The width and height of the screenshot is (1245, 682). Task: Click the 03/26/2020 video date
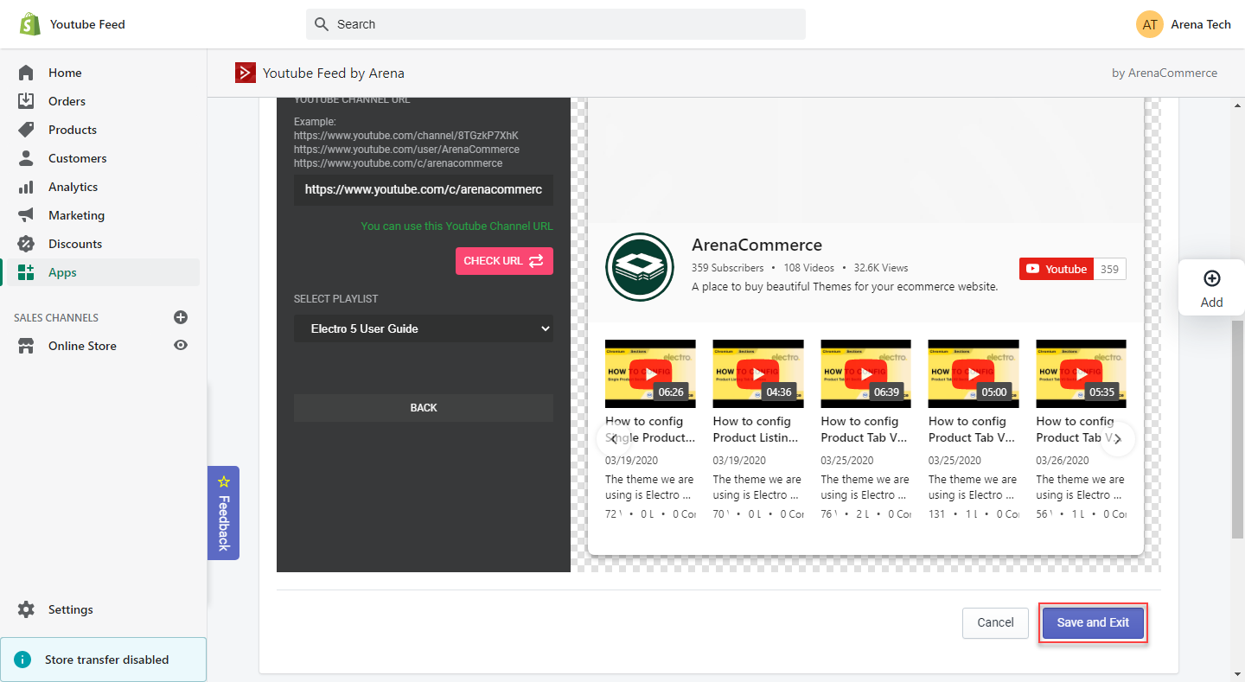pos(1063,461)
